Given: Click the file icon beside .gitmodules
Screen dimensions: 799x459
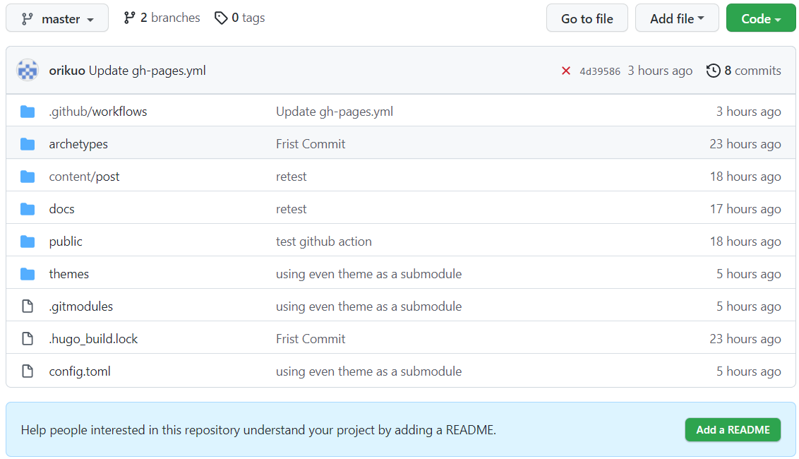Looking at the screenshot, I should 28,306.
